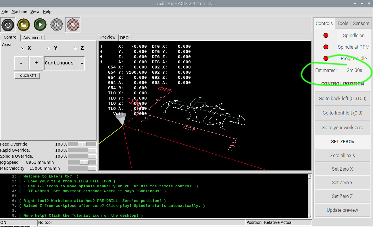Adjust the Rapid Override slider
The width and height of the screenshot is (373, 227).
[x=82, y=150]
